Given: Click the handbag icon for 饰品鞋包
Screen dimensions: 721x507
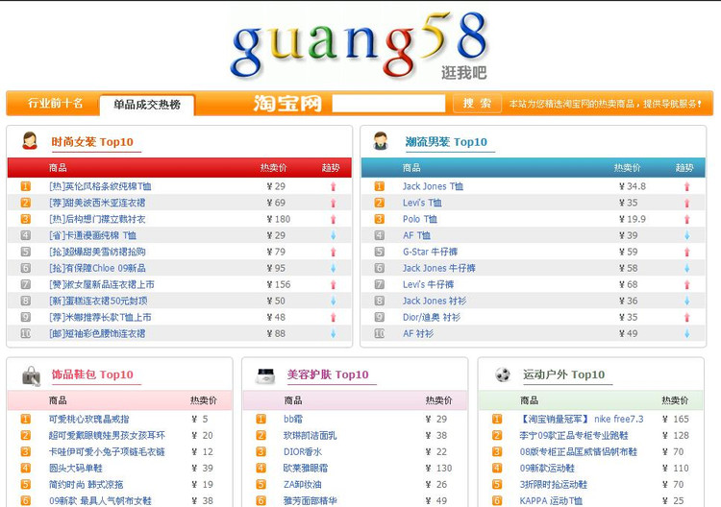Looking at the screenshot, I should [32, 375].
